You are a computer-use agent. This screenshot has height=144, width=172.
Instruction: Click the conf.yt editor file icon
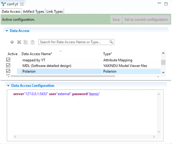point(3,4)
